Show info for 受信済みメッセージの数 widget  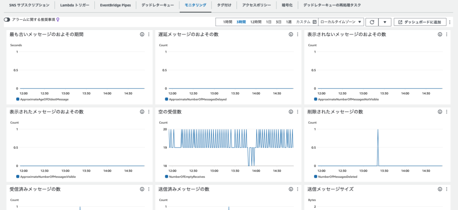click(142, 189)
